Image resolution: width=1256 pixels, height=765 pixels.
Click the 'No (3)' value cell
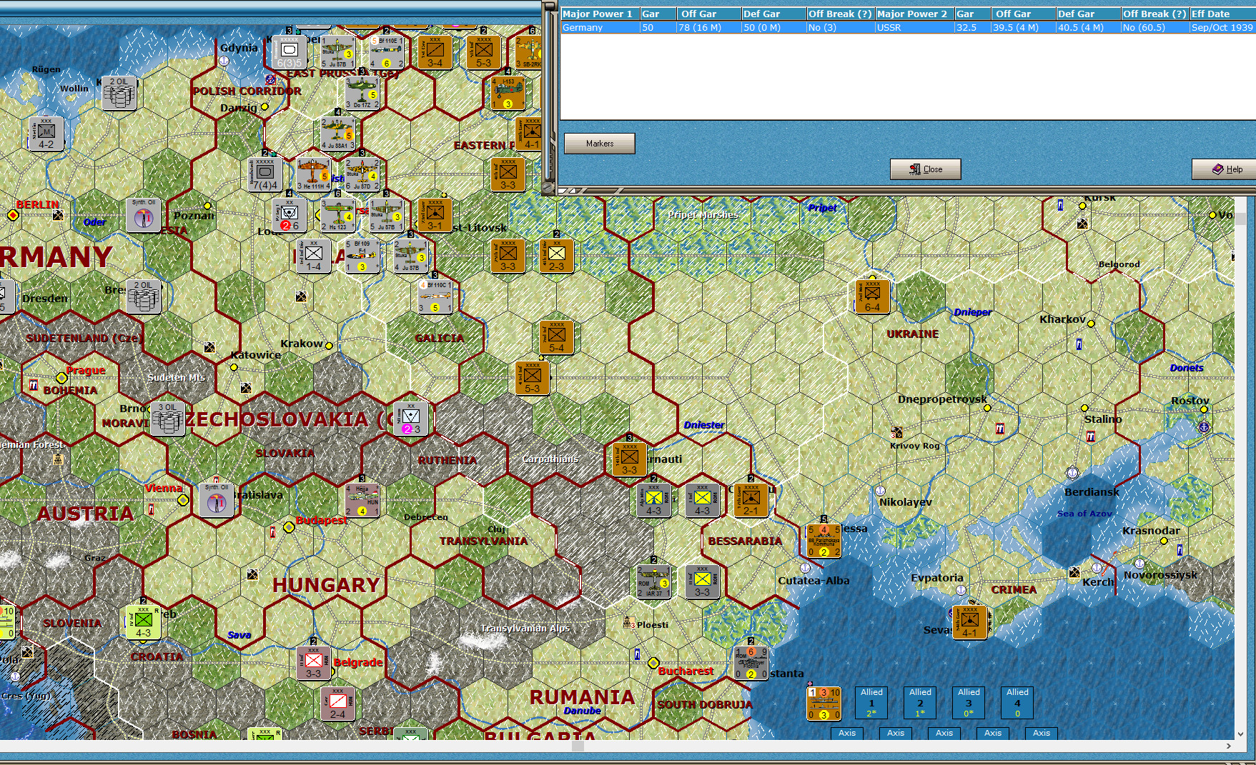(840, 27)
